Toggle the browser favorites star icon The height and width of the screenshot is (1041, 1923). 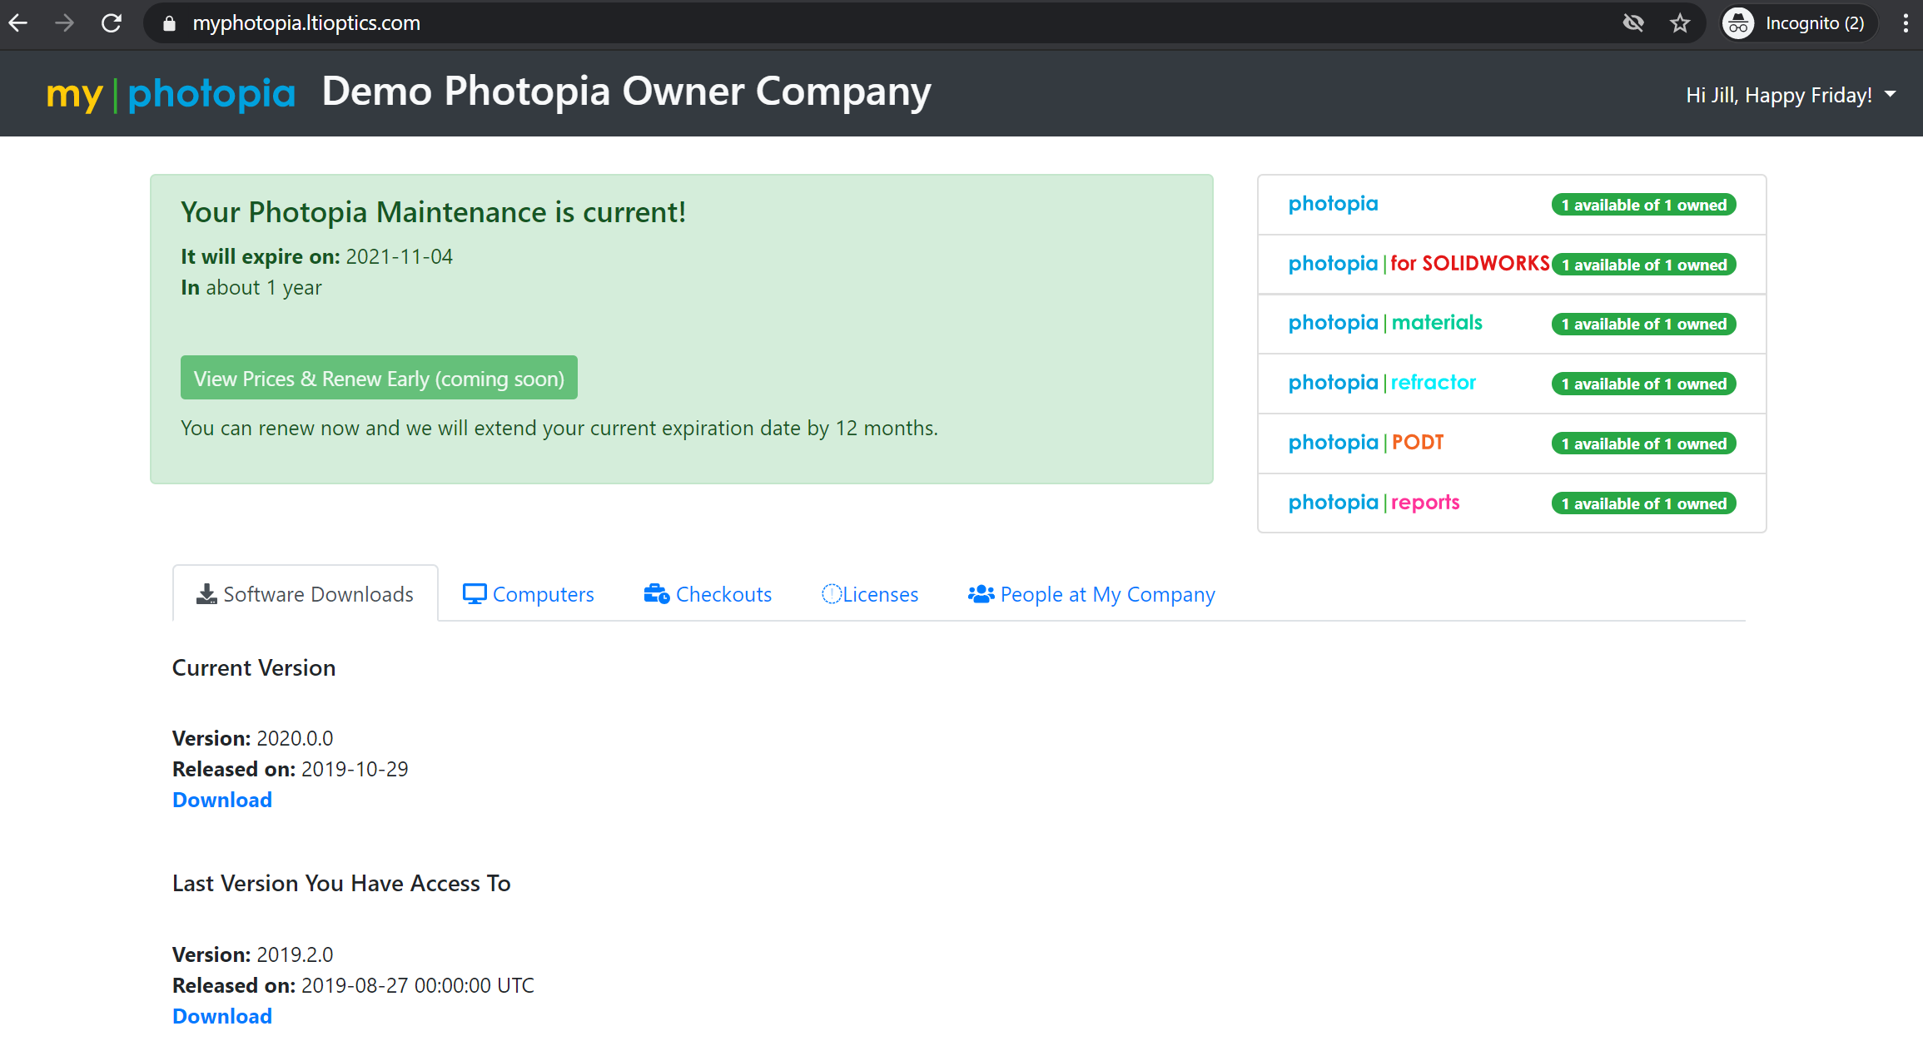1681,22
